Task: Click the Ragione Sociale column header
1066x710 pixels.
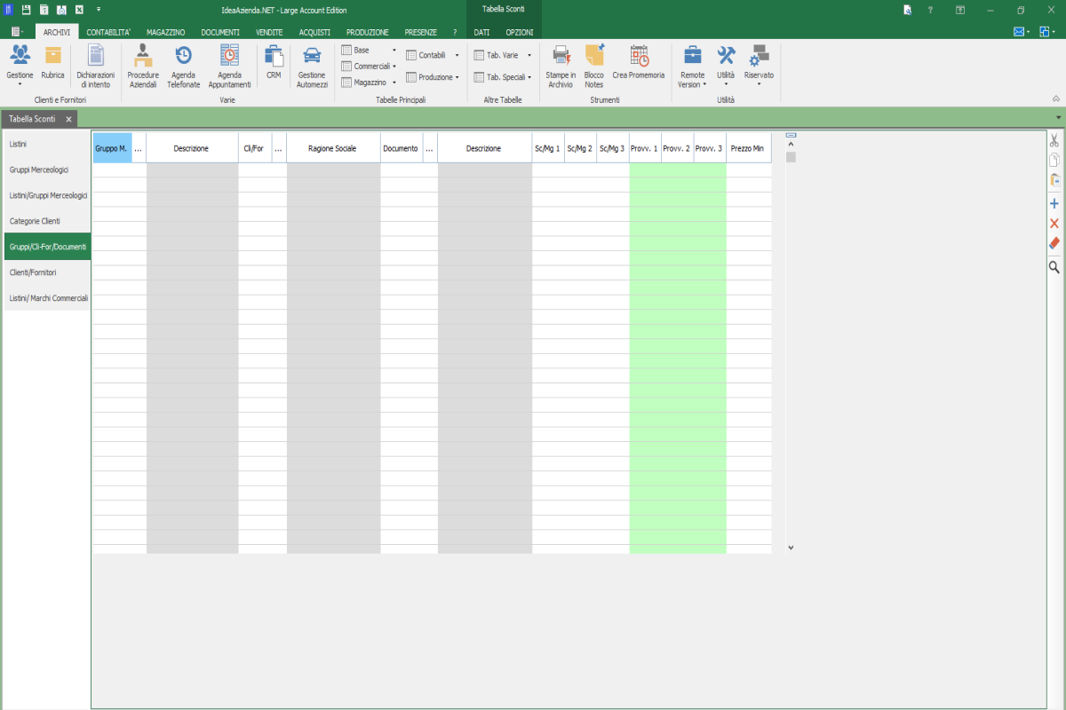Action: tap(333, 148)
